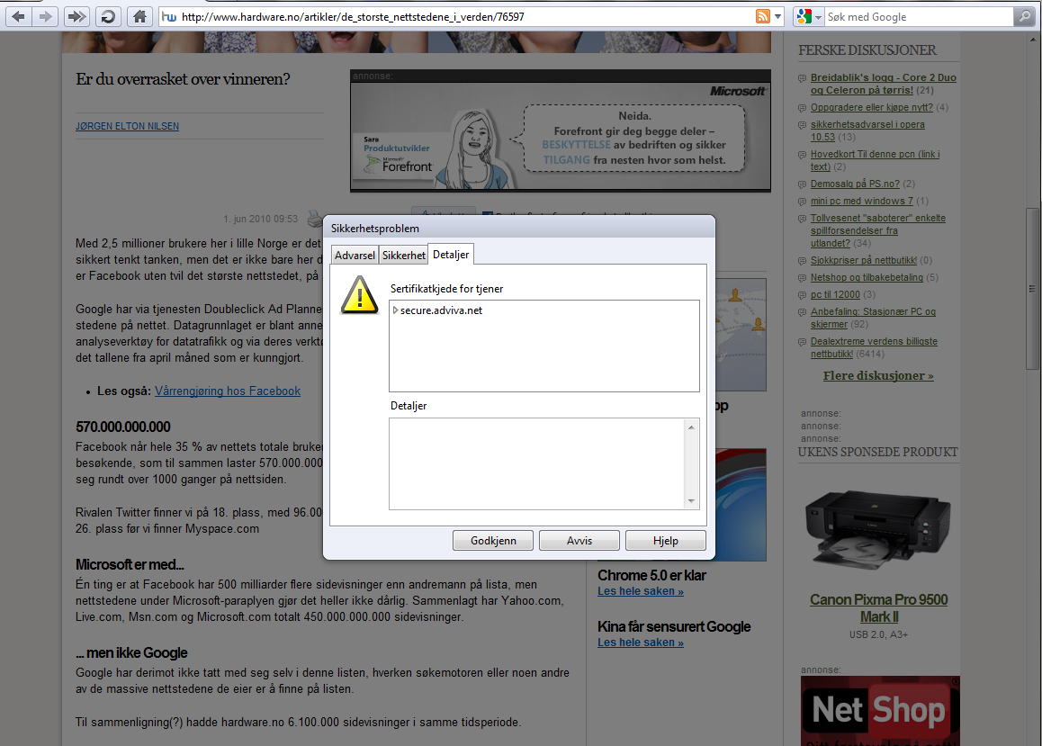Open 'Sjokkpriser på nettbutikk!' discussion

pyautogui.click(x=863, y=260)
